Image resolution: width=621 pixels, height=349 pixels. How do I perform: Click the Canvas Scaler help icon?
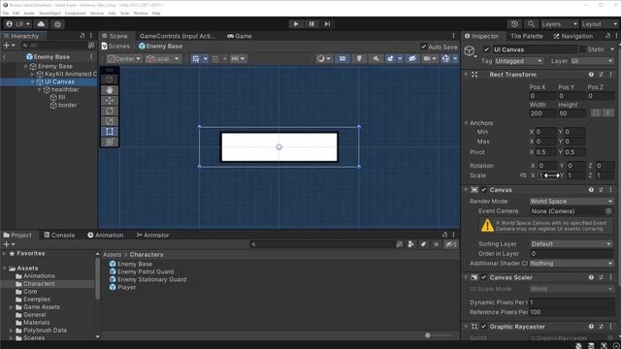[x=591, y=277]
